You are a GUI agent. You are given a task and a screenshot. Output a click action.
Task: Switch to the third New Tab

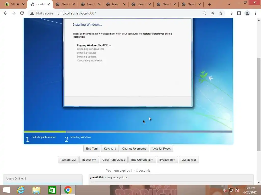point(115,4)
